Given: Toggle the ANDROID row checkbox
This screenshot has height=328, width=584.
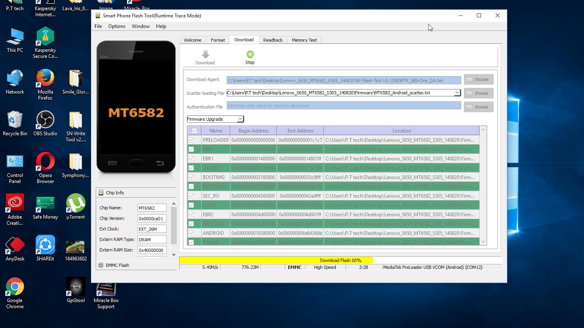Looking at the screenshot, I should click(191, 233).
